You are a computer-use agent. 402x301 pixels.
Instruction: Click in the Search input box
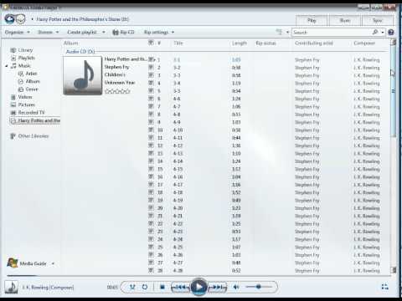pyautogui.click(x=332, y=33)
